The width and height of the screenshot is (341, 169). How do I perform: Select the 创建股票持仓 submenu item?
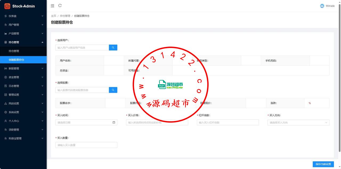tap(23, 60)
